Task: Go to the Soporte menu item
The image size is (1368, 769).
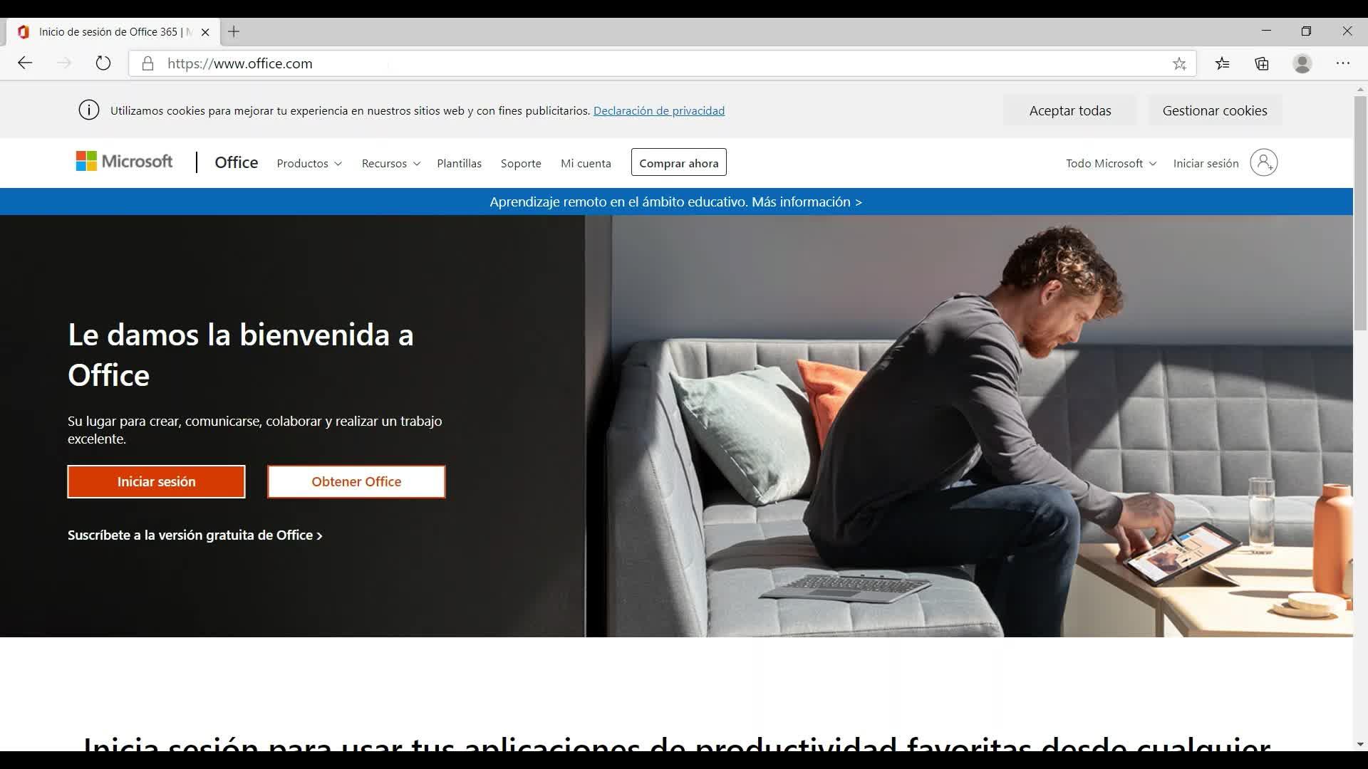Action: click(x=521, y=163)
